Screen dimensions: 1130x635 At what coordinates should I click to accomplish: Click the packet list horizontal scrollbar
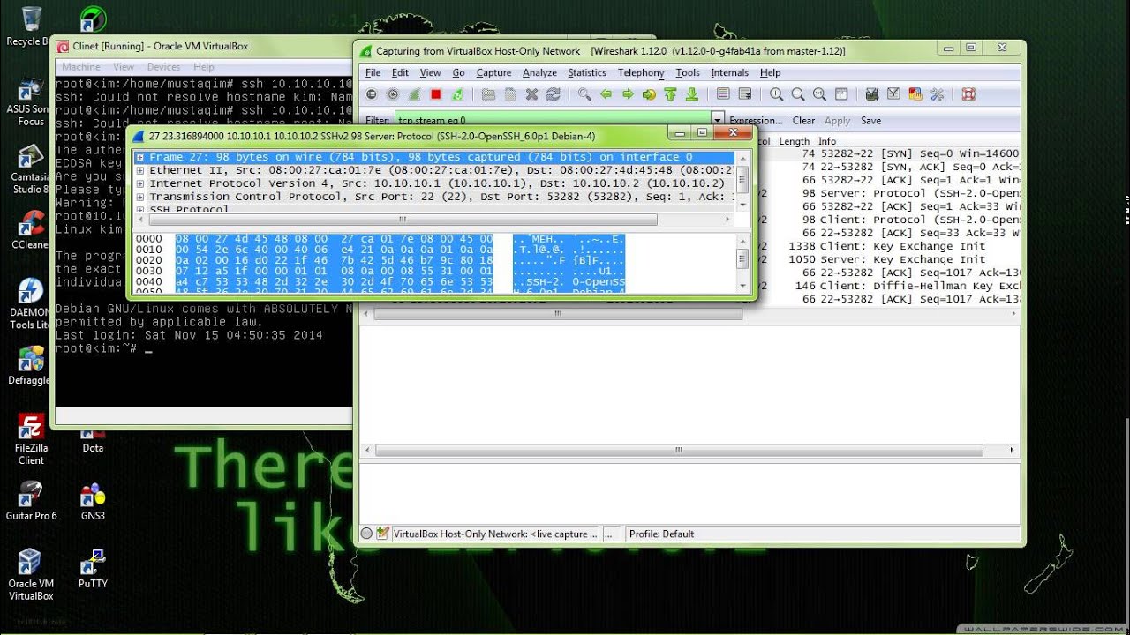click(556, 313)
